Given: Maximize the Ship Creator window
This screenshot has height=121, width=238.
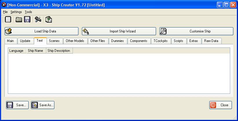Looking at the screenshot, I should coord(226,5).
